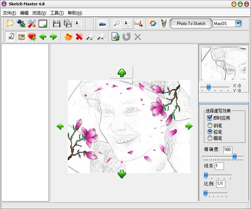
Task: Open the 帮助(H) menu
Action: (x=74, y=13)
